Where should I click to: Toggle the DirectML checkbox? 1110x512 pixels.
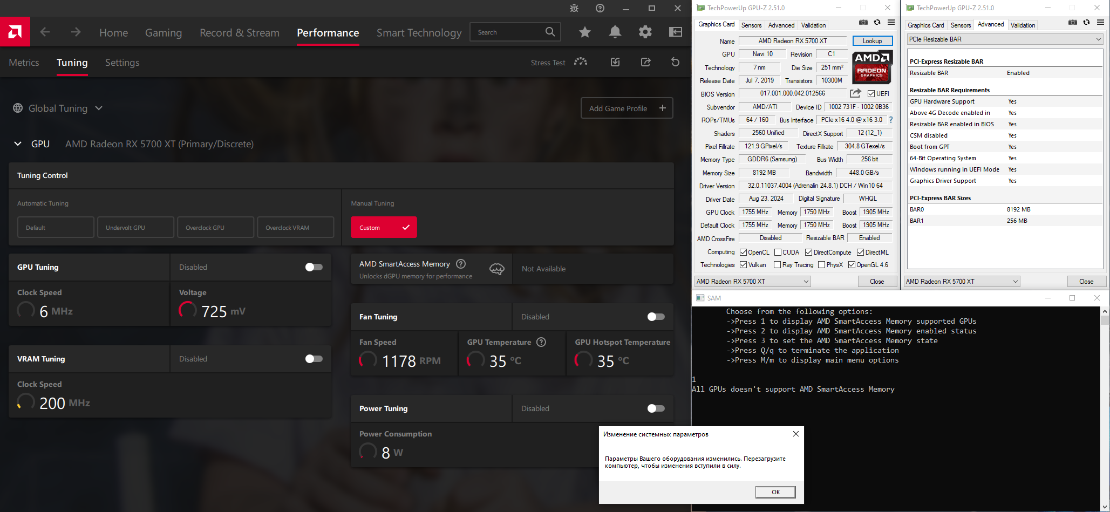pyautogui.click(x=860, y=252)
